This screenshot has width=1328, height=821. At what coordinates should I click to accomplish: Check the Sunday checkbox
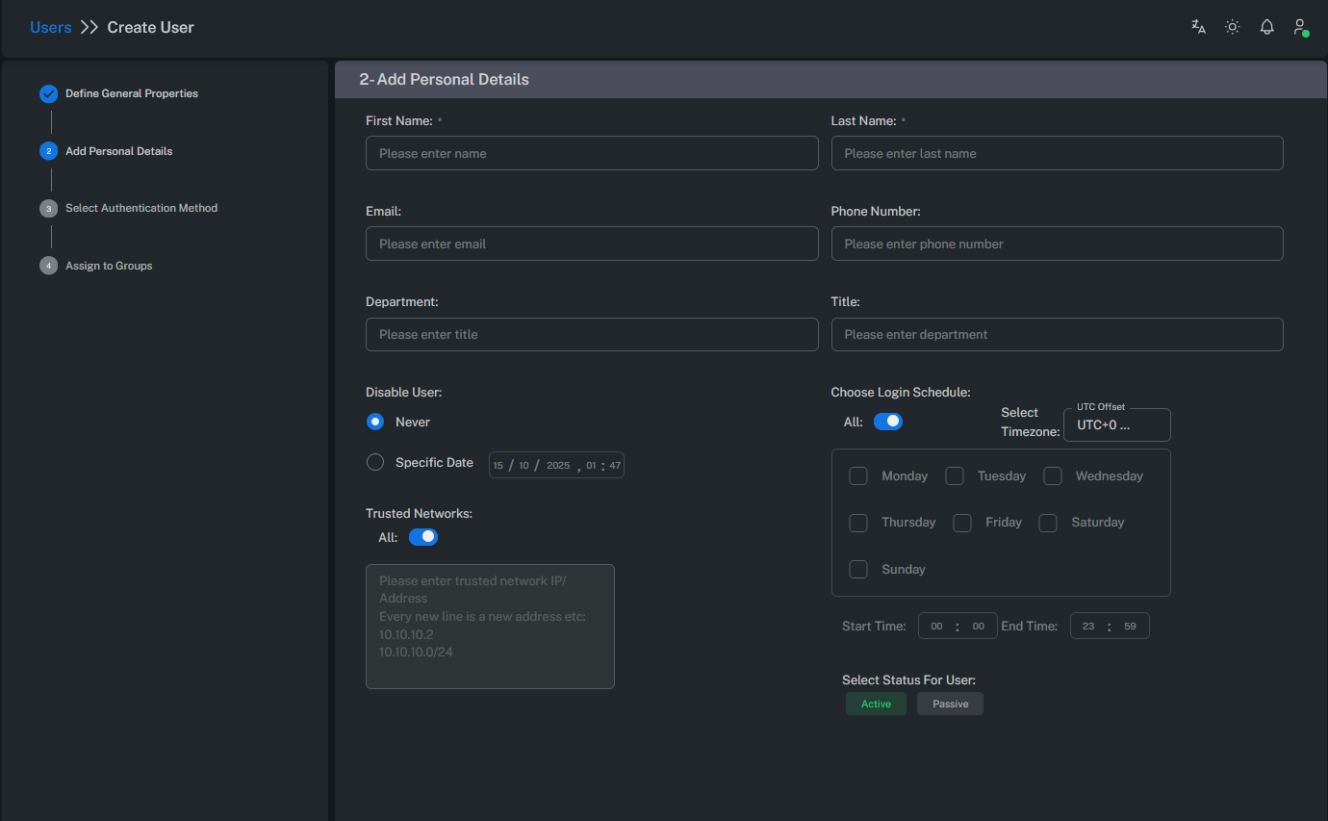[x=857, y=569]
